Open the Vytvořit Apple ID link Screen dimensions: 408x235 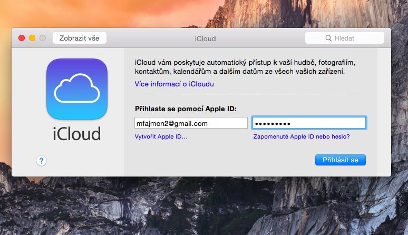click(x=161, y=136)
